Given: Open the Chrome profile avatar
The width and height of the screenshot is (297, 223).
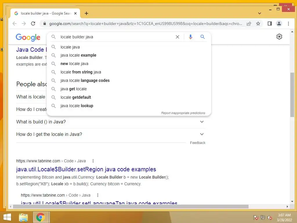Looking at the screenshot, I should tap(279, 24).
